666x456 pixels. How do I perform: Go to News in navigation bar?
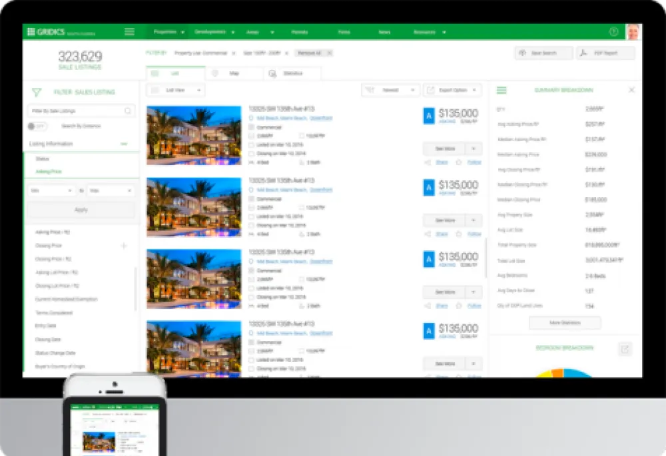pyautogui.click(x=384, y=32)
